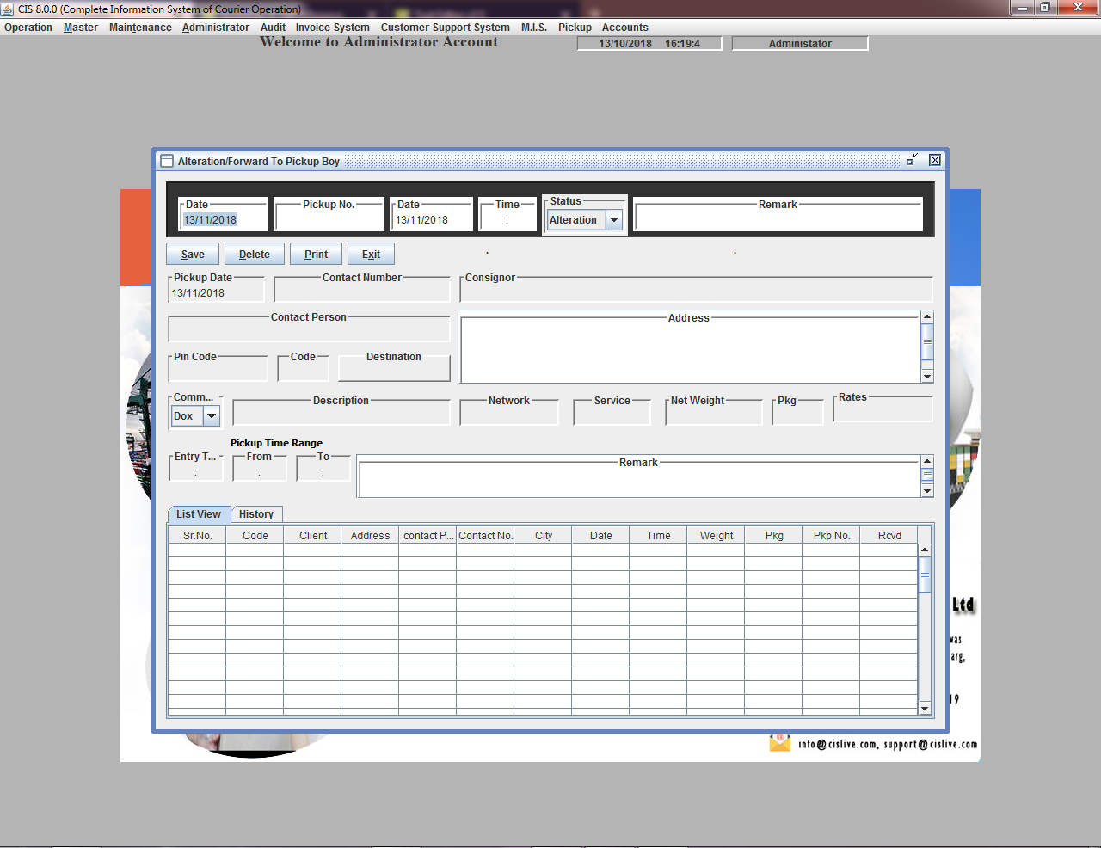Open the Customer Support System menu
Viewport: 1101px width, 848px height.
445,28
